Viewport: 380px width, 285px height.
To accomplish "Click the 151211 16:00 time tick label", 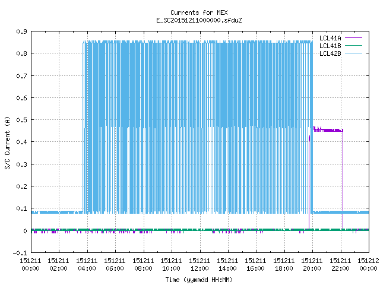I will pos(255,264).
